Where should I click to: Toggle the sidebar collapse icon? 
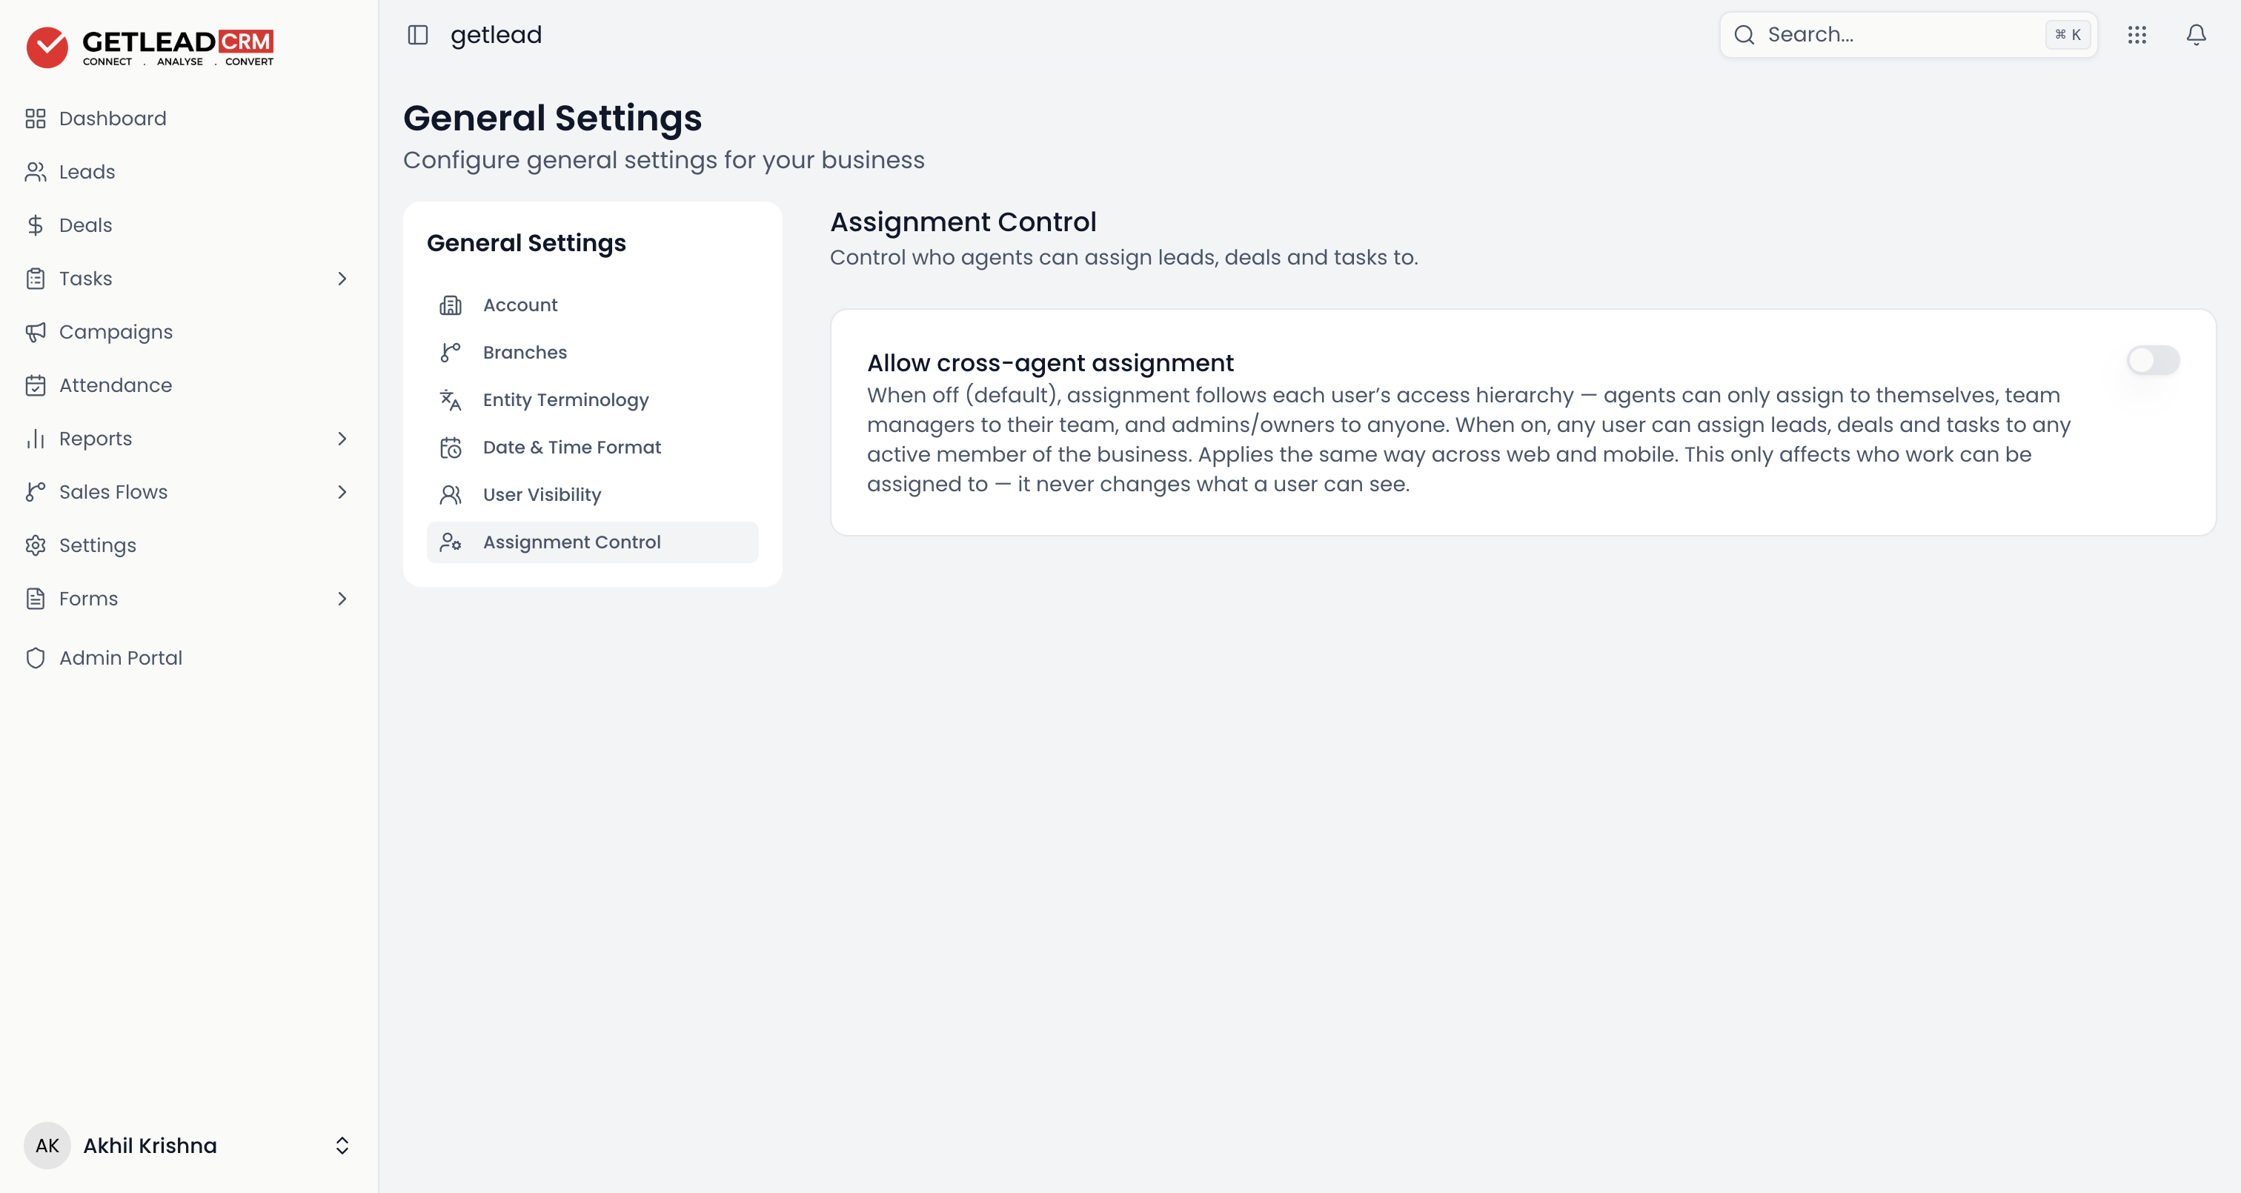click(417, 35)
